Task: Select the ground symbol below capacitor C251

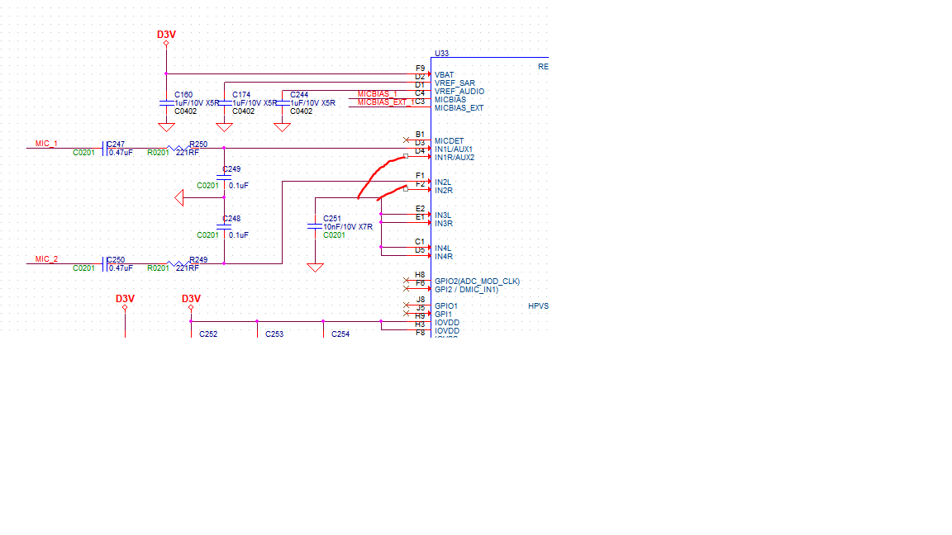Action: tap(315, 267)
